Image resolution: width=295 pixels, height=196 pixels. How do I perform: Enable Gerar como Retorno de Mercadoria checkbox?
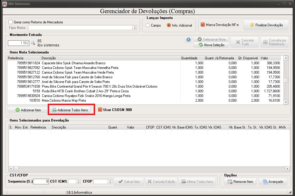(11, 22)
